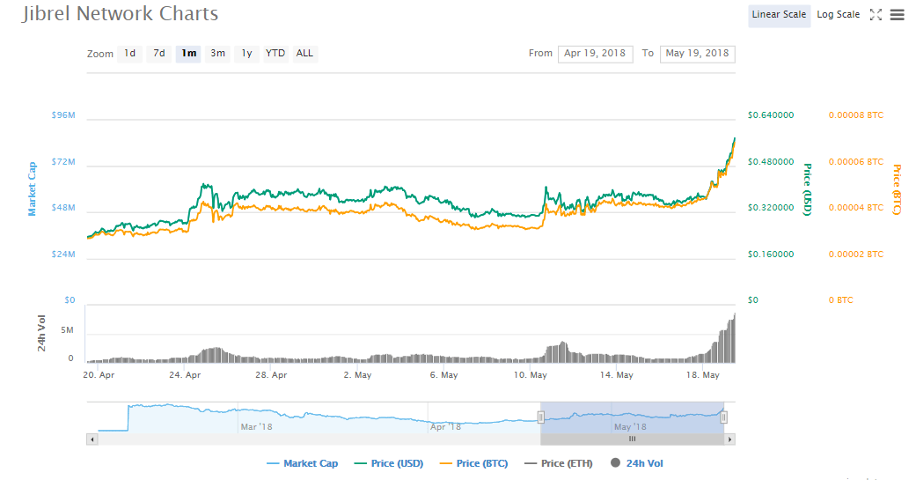
Task: Click the navigator right scroll arrow
Action: coord(730,439)
